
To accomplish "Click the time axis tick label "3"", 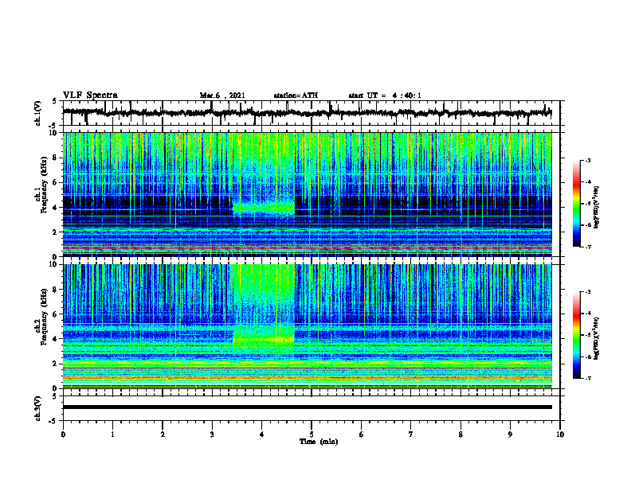I will pyautogui.click(x=212, y=434).
